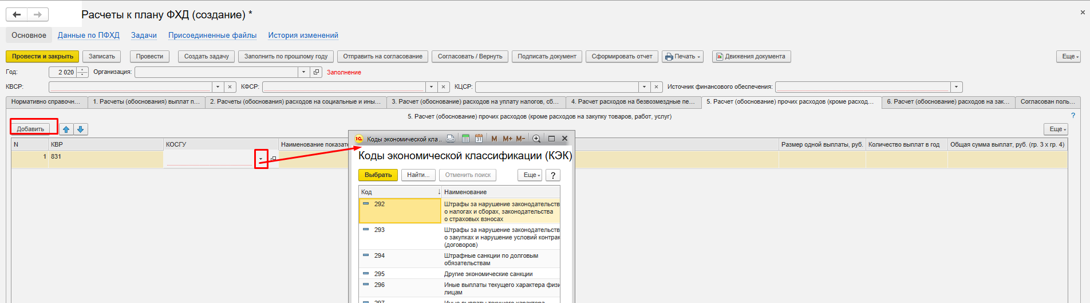The width and height of the screenshot is (1090, 303).
Task: Click the M- memory subtract button
Action: point(520,139)
